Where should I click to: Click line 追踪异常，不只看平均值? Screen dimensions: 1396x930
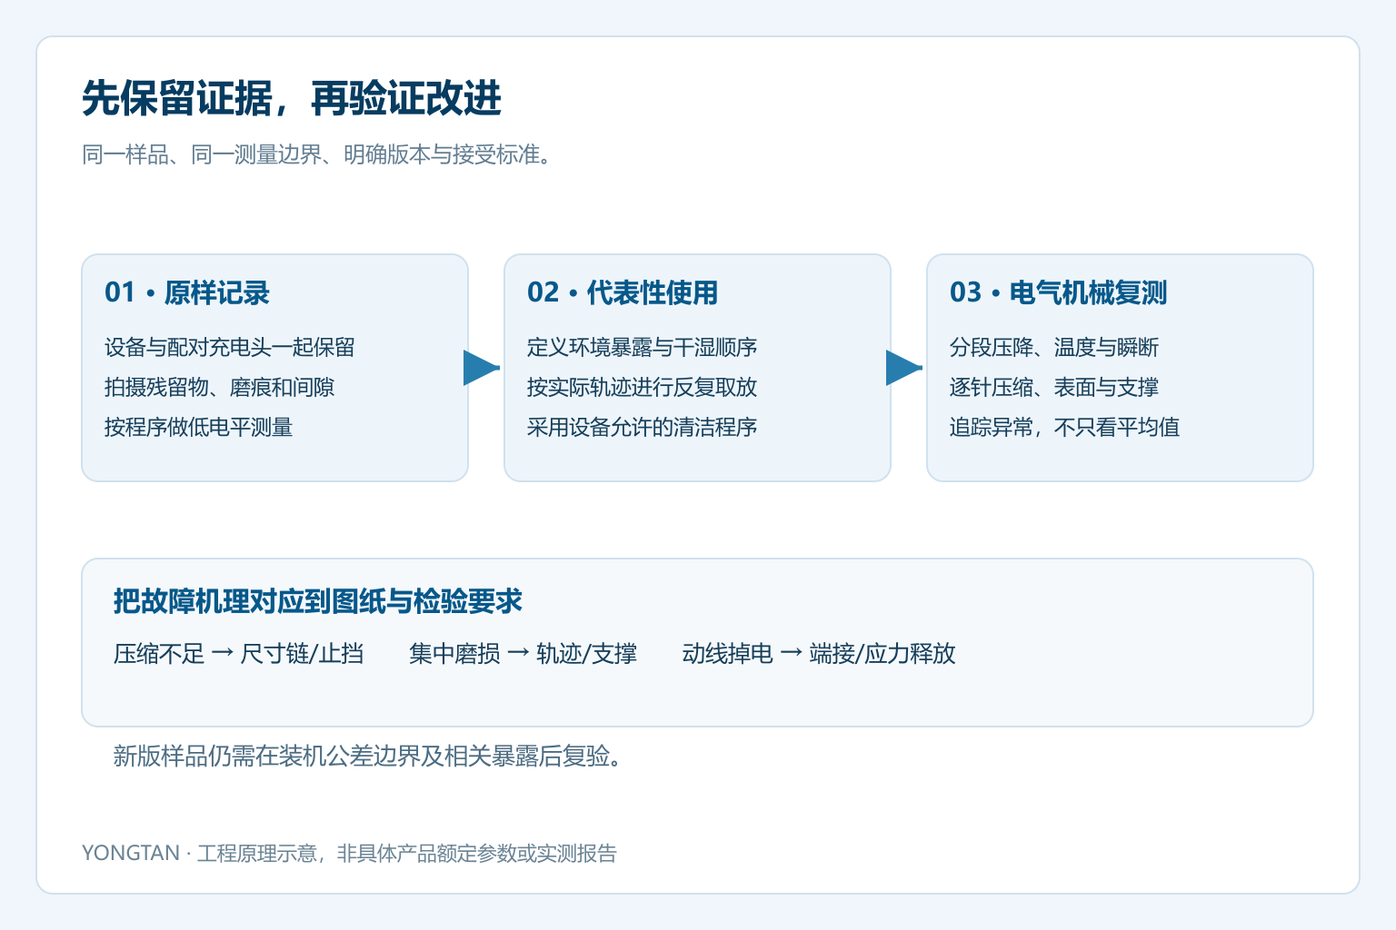pos(1064,427)
